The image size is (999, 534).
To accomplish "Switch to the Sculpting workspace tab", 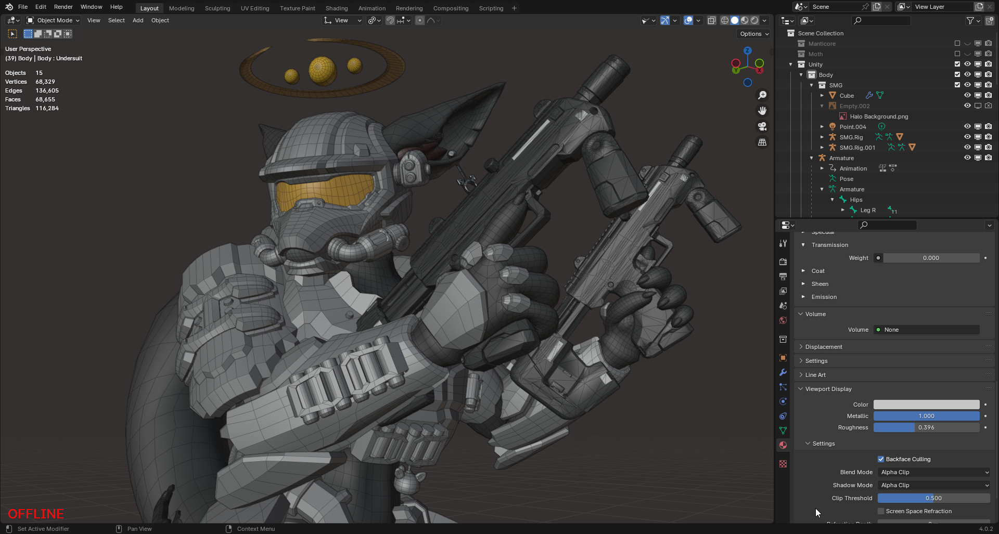I will pos(217,8).
